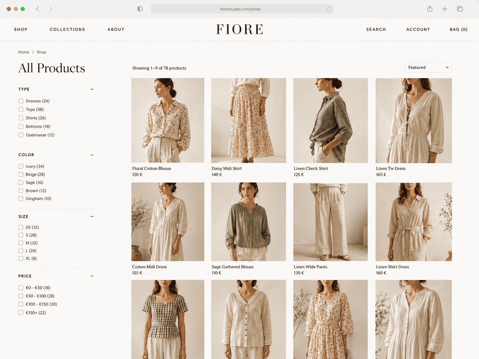479x359 pixels.
Task: Open the Floral Cotton Blouse product photo
Action: [x=168, y=120]
